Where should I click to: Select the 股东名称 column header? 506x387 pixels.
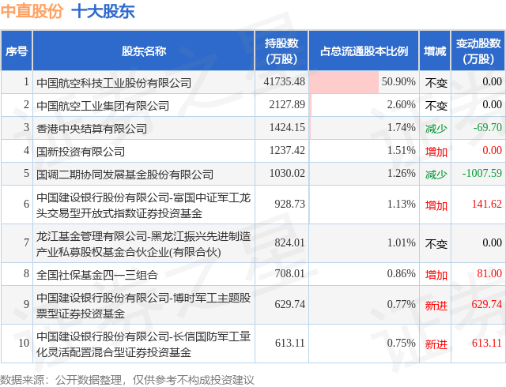click(144, 51)
